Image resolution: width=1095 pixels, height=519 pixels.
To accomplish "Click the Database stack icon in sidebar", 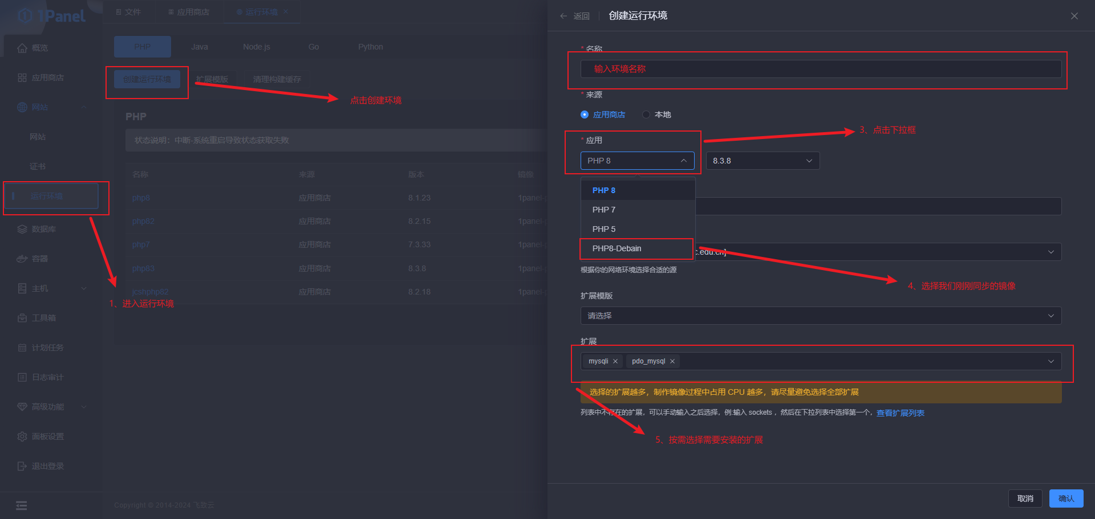I will point(22,229).
